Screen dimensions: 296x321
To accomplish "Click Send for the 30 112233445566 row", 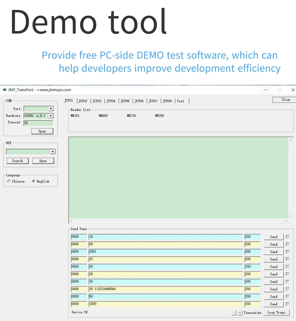I will coord(274,289).
